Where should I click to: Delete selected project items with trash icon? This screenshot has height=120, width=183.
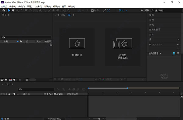pos(27,80)
